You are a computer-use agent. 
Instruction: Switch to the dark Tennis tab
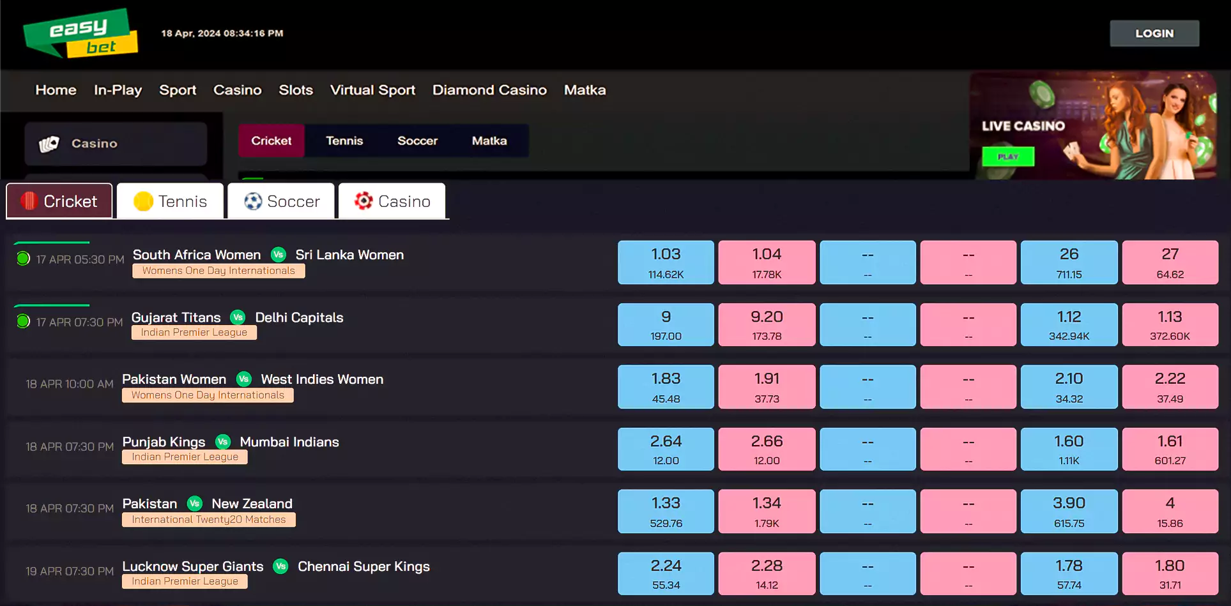344,140
